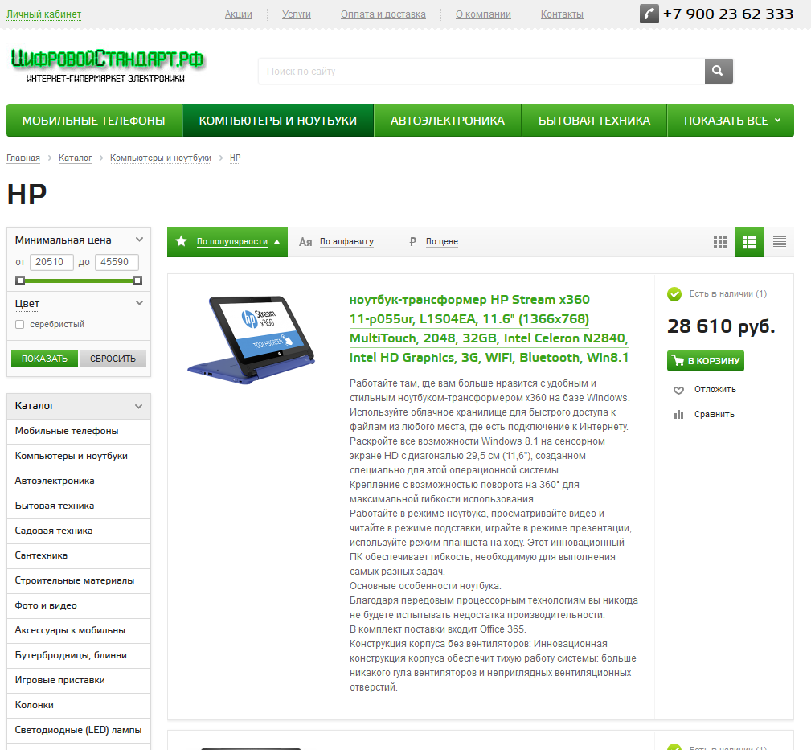The width and height of the screenshot is (811, 750).
Task: Open Игровые приставки in sidebar
Action: tap(79, 680)
